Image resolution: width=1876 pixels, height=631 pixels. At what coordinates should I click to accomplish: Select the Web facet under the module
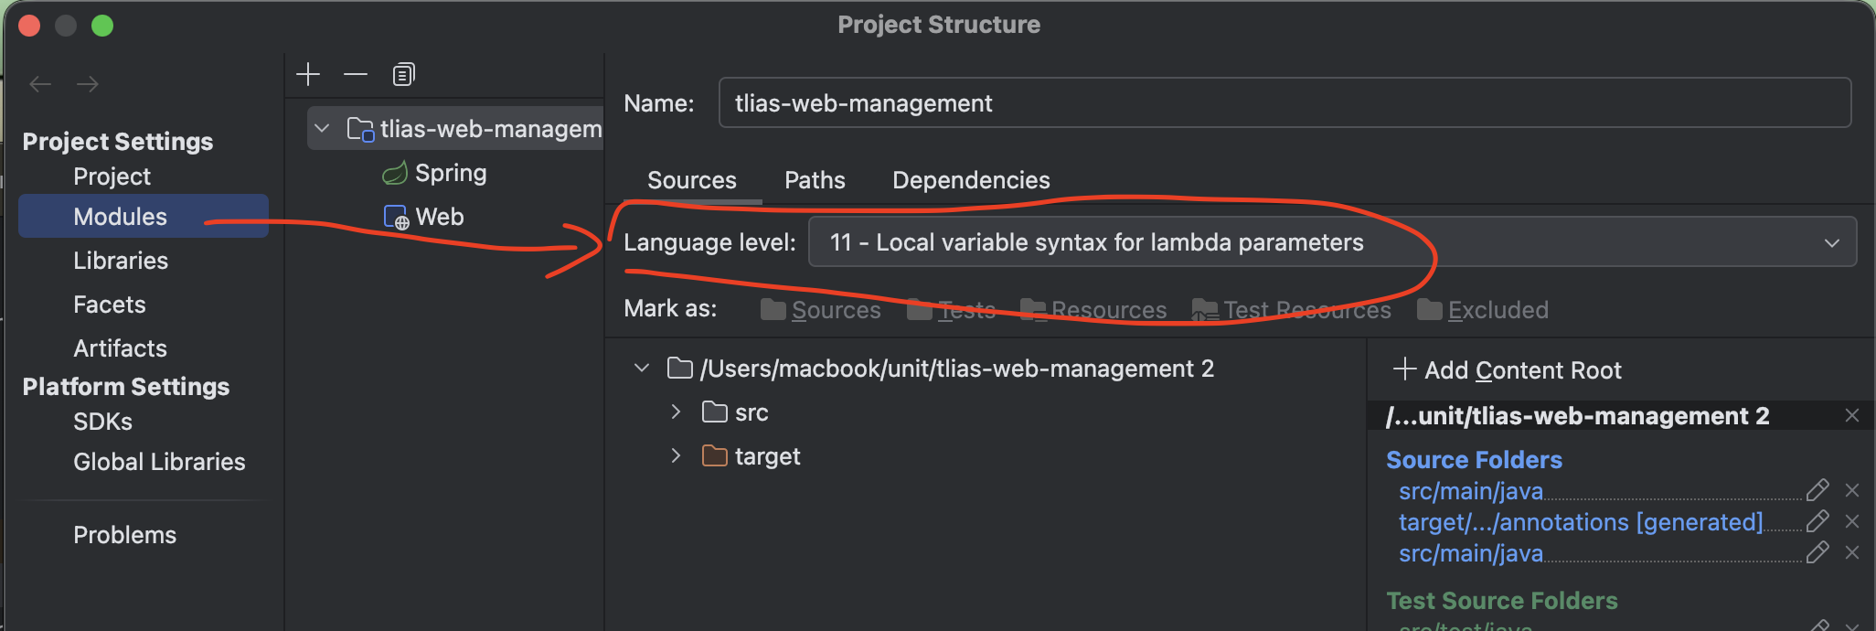423,217
